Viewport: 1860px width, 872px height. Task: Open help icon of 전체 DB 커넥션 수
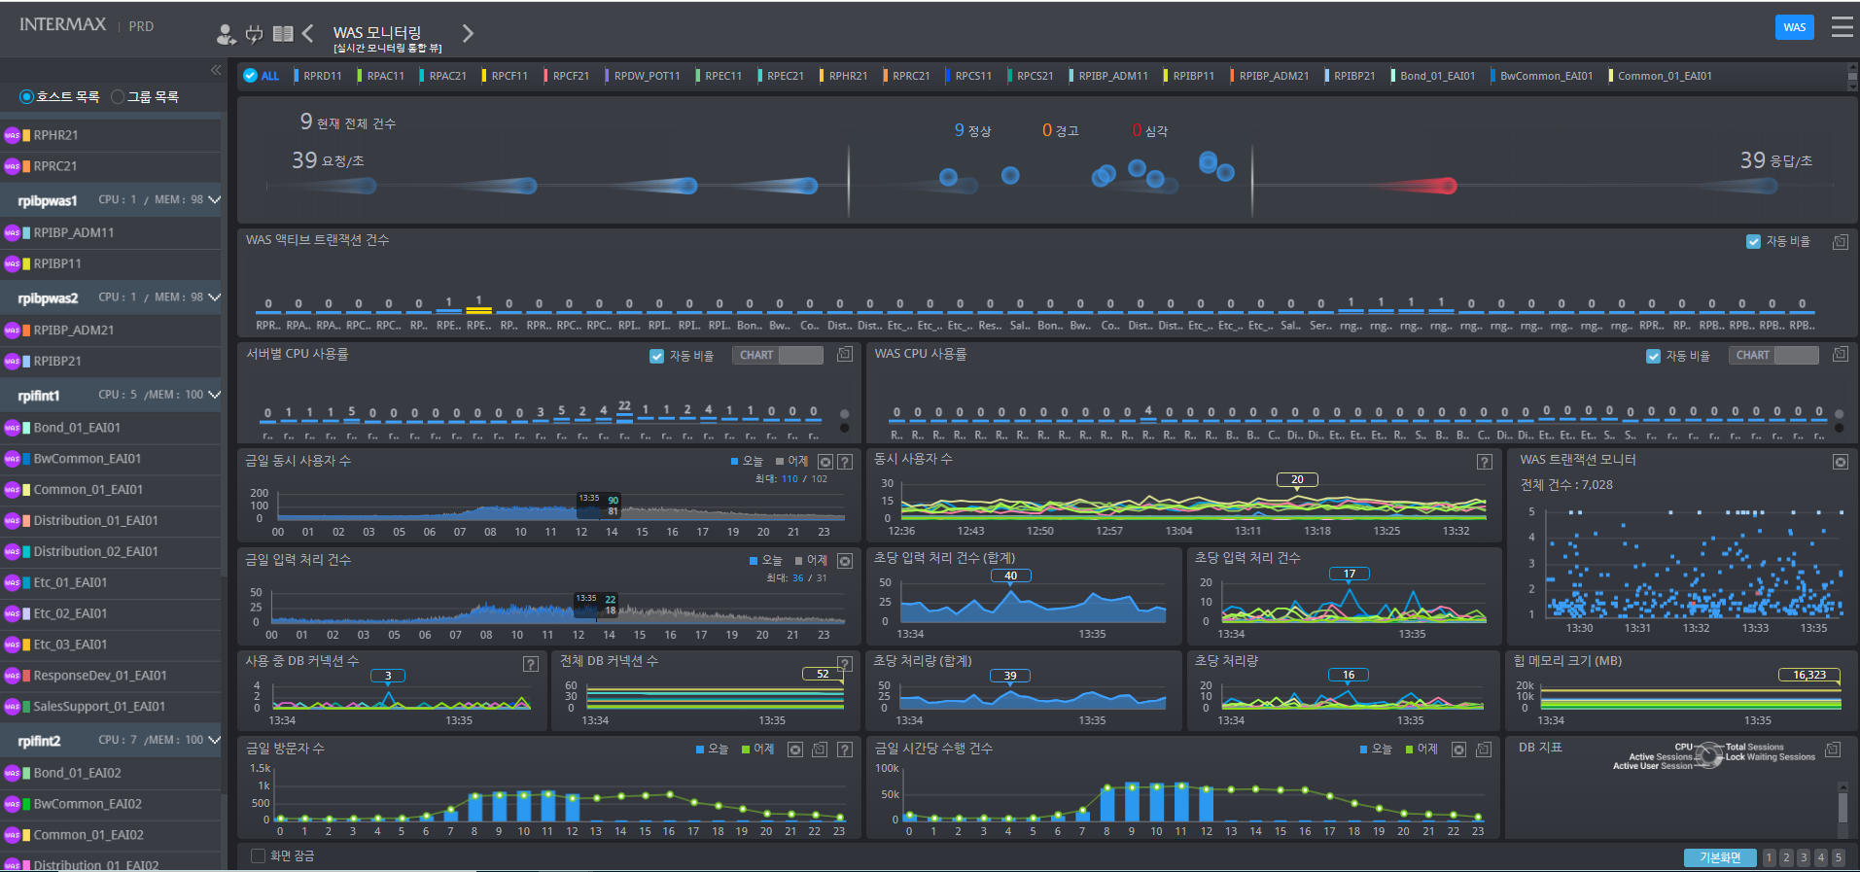click(845, 664)
